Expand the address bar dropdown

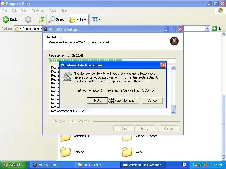pos(207,29)
